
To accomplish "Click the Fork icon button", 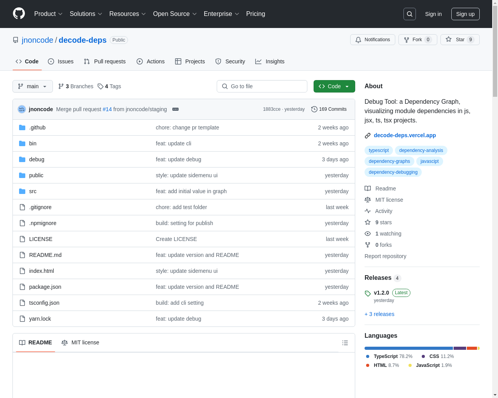I will pyautogui.click(x=407, y=40).
